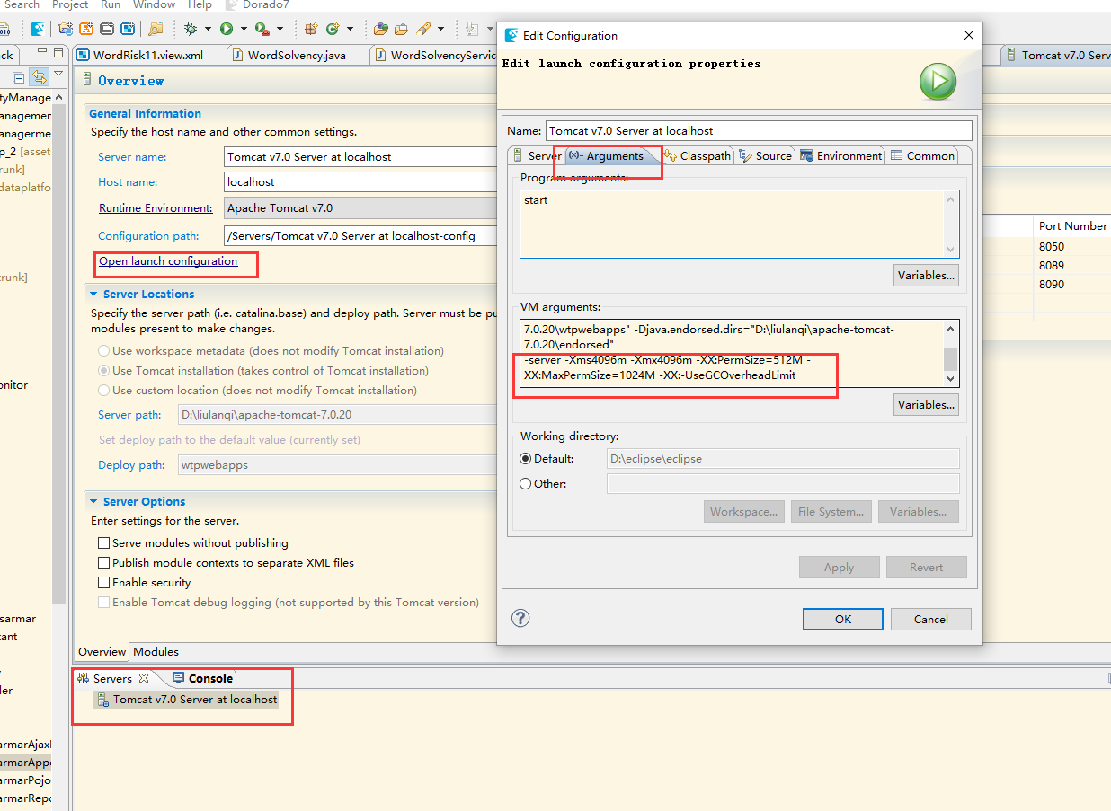Enable Serve modules without publishing
1111x811 pixels.
tap(104, 543)
